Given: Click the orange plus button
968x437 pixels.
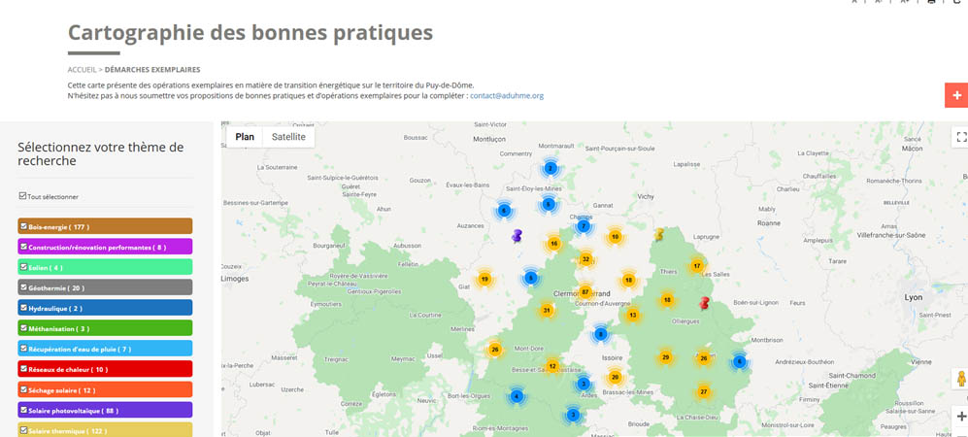Looking at the screenshot, I should 956,95.
